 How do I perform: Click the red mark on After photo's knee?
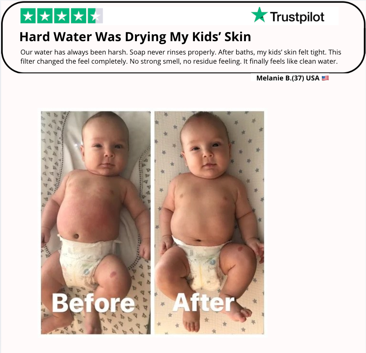click(x=240, y=248)
